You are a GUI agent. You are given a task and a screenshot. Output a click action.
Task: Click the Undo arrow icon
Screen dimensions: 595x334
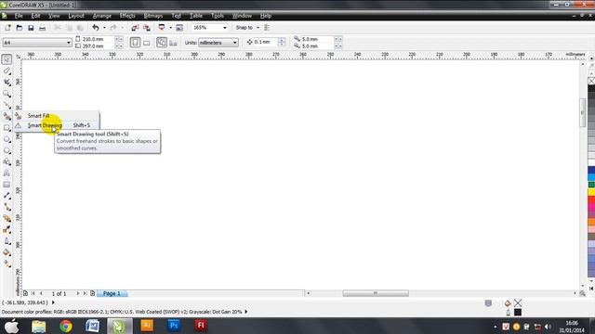pyautogui.click(x=96, y=28)
